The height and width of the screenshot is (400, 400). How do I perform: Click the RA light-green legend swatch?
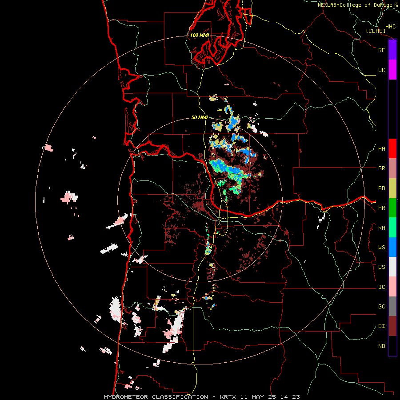pos(392,228)
